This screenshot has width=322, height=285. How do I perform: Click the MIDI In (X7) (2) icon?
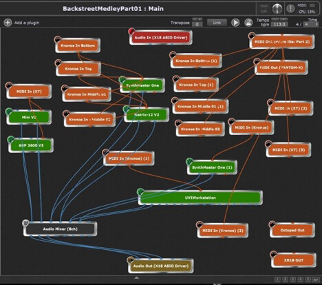(270, 103)
